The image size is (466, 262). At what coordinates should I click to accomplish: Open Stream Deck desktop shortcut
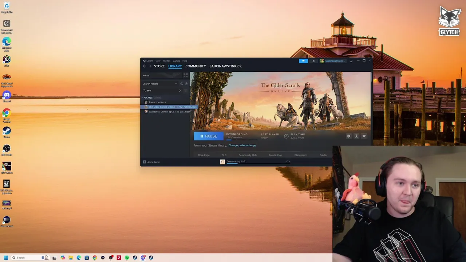7,221
